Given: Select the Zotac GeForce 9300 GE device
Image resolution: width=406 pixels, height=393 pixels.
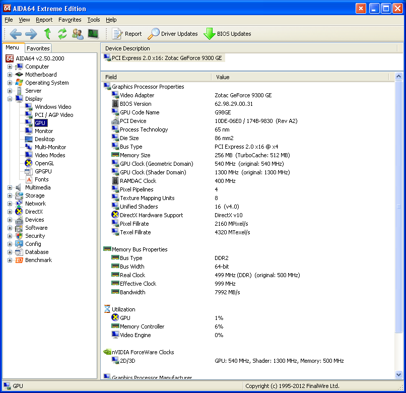Looking at the screenshot, I should point(164,58).
